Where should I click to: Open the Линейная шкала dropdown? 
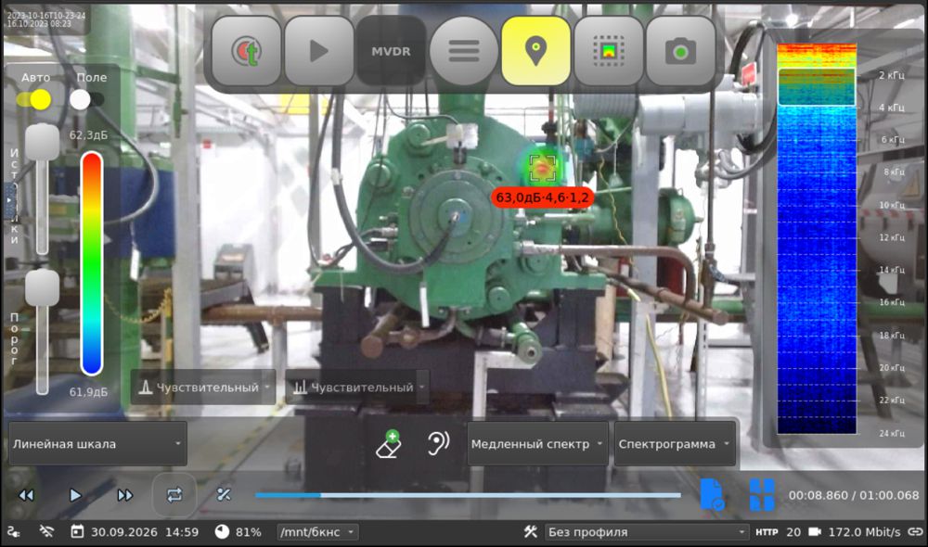pyautogui.click(x=97, y=443)
